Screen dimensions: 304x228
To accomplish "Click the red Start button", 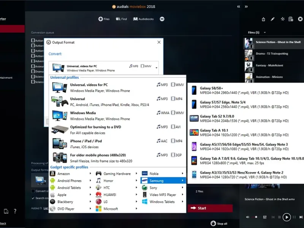I will coord(210,208).
